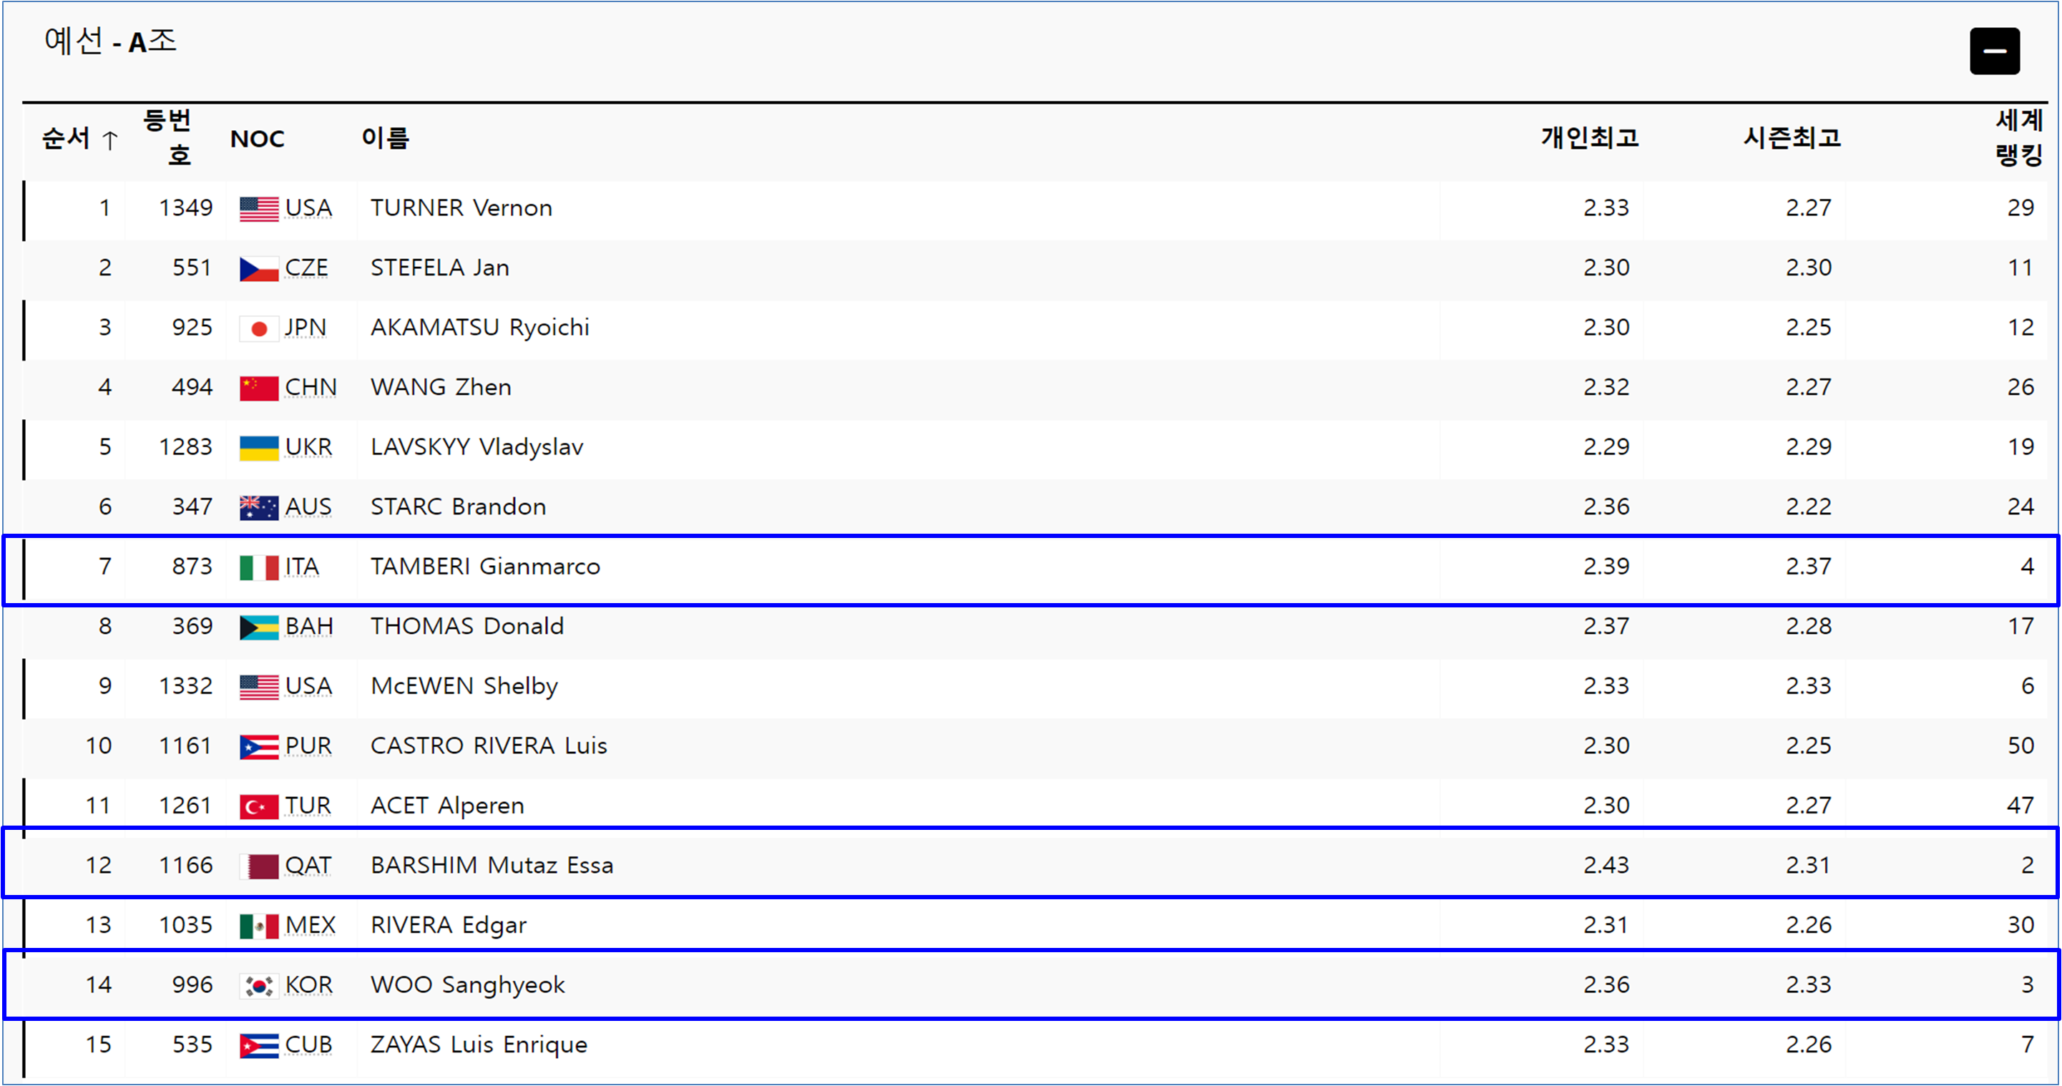
Task: Click the Qatar flag icon next to QAT
Action: pos(258,866)
